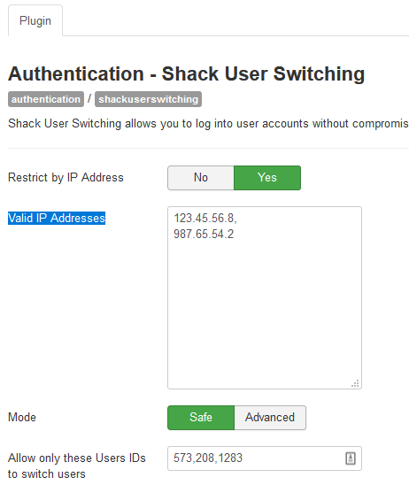Click the Restrict by IP Address label

(66, 178)
